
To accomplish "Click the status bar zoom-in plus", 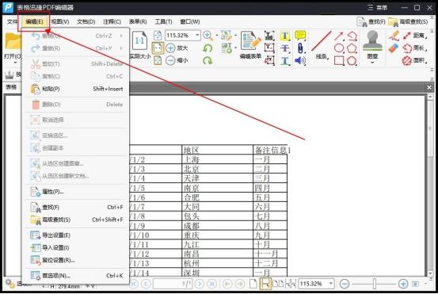I will tap(403, 284).
